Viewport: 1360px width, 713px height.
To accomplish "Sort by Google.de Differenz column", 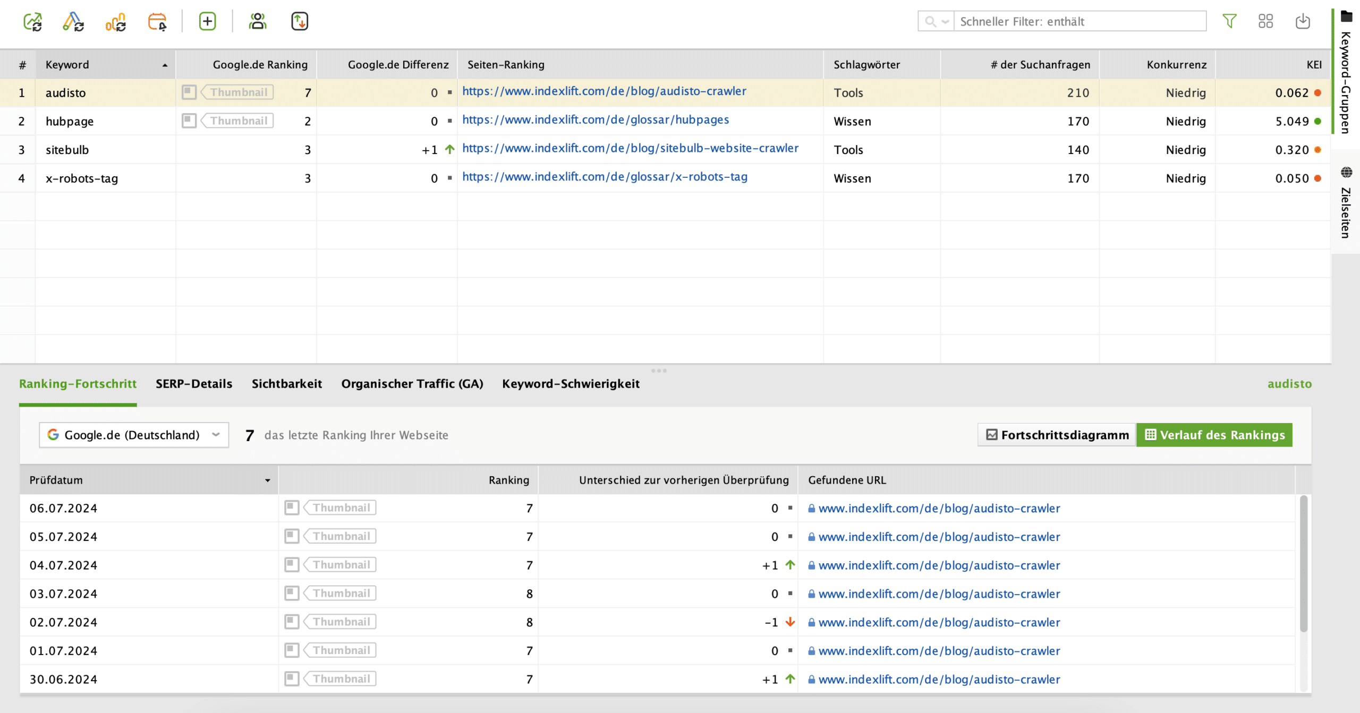I will click(x=387, y=65).
